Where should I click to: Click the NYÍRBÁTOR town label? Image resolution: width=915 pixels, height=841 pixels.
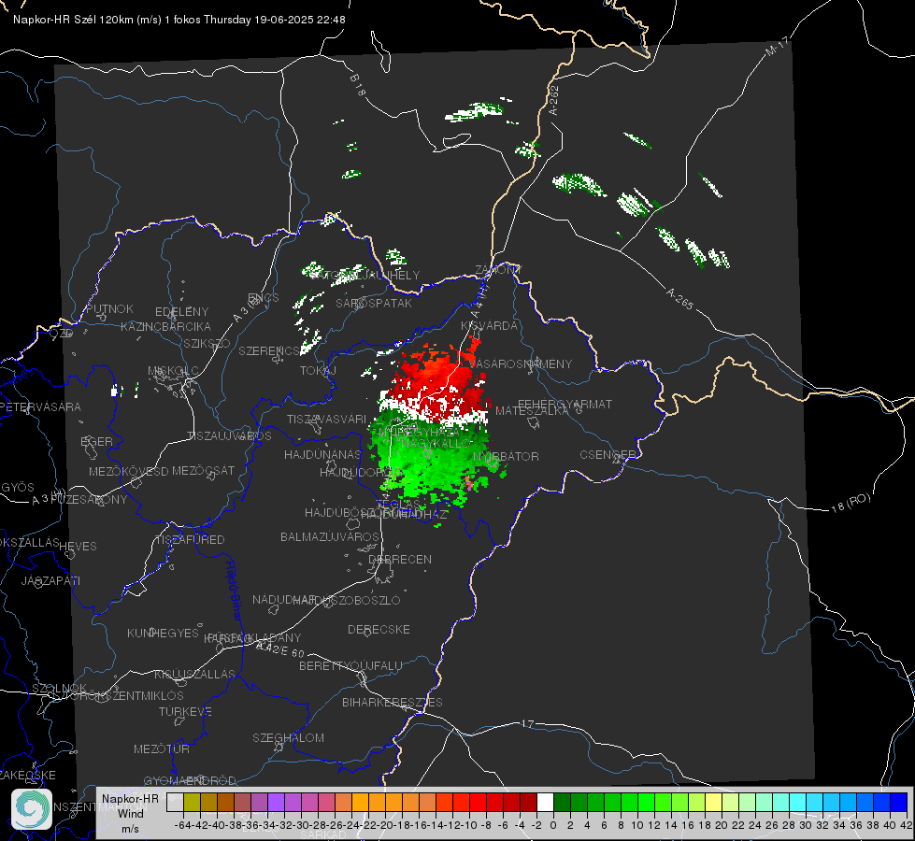506,456
